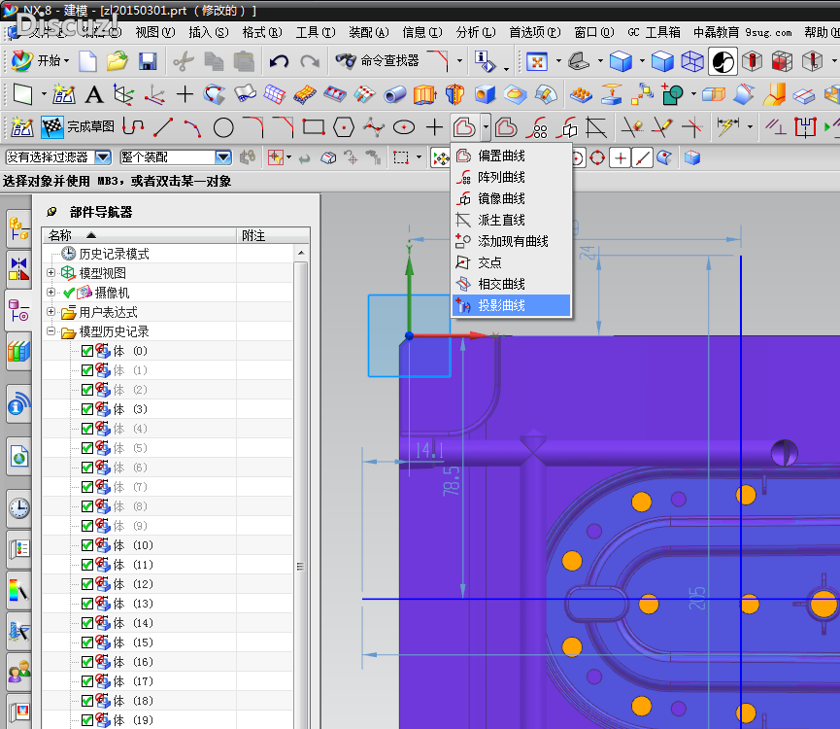Toggle the checkbox for 体 (12)
Screen dimensions: 840x729
[x=87, y=584]
